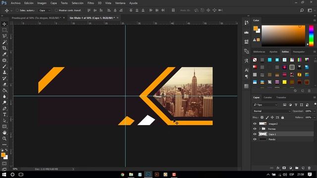Switch to the Ajustes tab
The width and height of the screenshot is (317, 178).
(273, 52)
